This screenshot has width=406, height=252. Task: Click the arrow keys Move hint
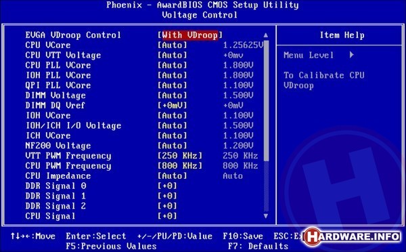pos(33,236)
